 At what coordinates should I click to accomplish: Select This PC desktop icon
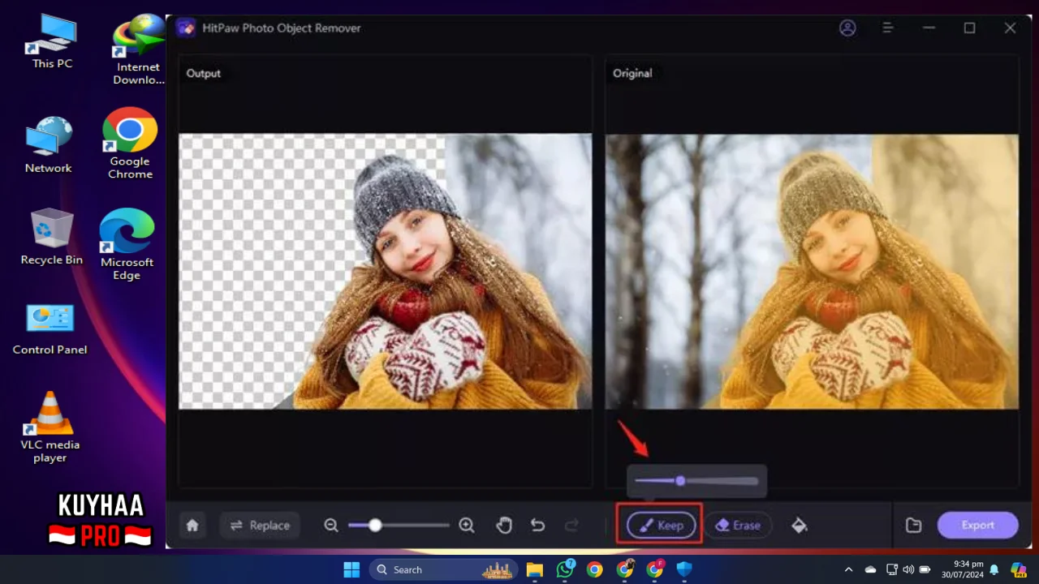(52, 41)
